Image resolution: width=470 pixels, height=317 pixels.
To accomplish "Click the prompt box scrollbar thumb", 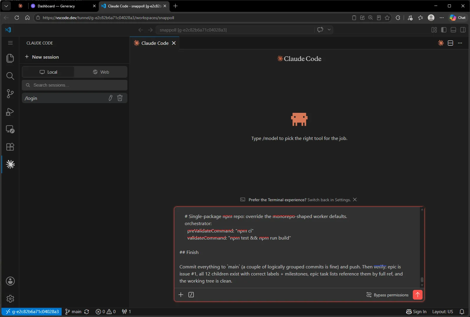I will point(422,280).
